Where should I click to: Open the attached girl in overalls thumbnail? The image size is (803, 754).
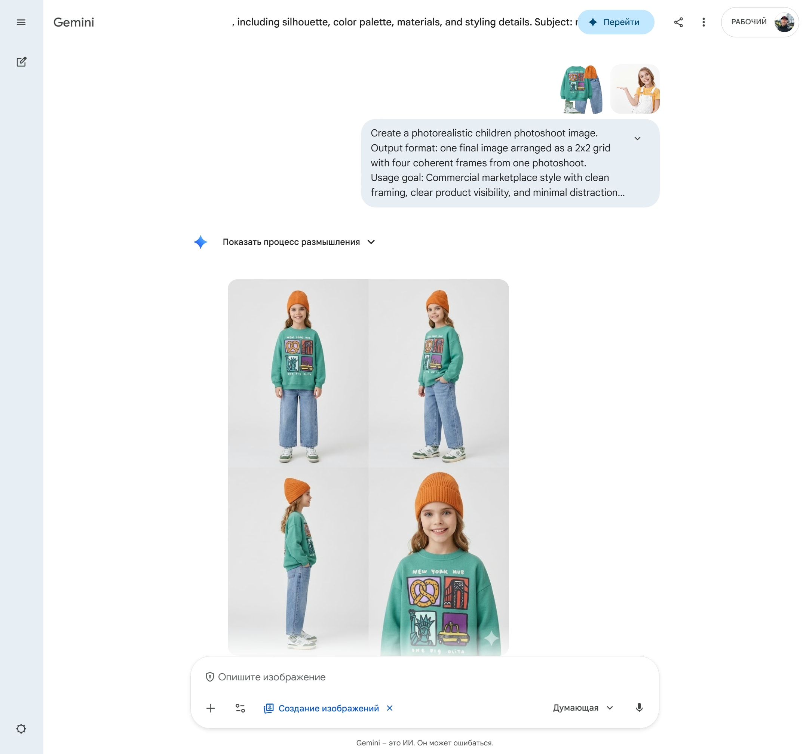(x=635, y=89)
